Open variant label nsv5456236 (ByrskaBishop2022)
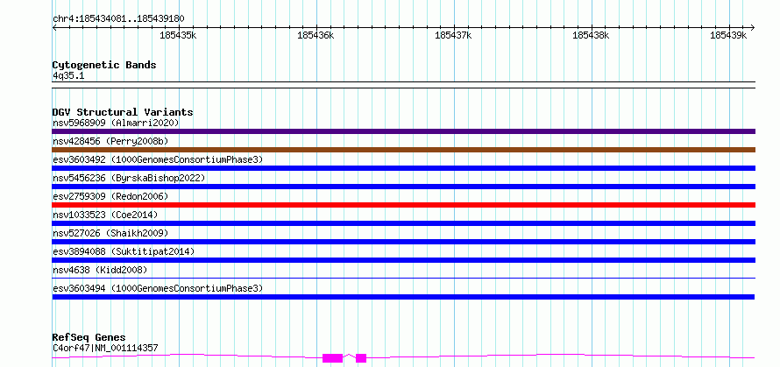The height and width of the screenshot is (367, 780). [129, 178]
